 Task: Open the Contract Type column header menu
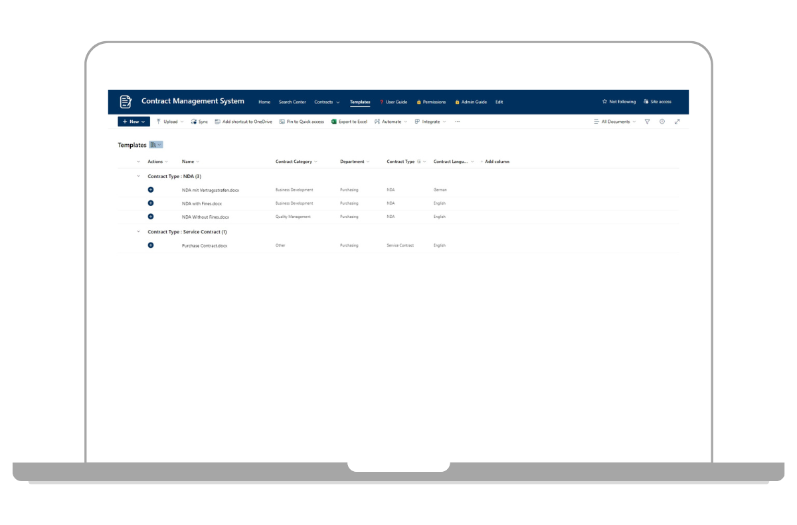point(406,161)
